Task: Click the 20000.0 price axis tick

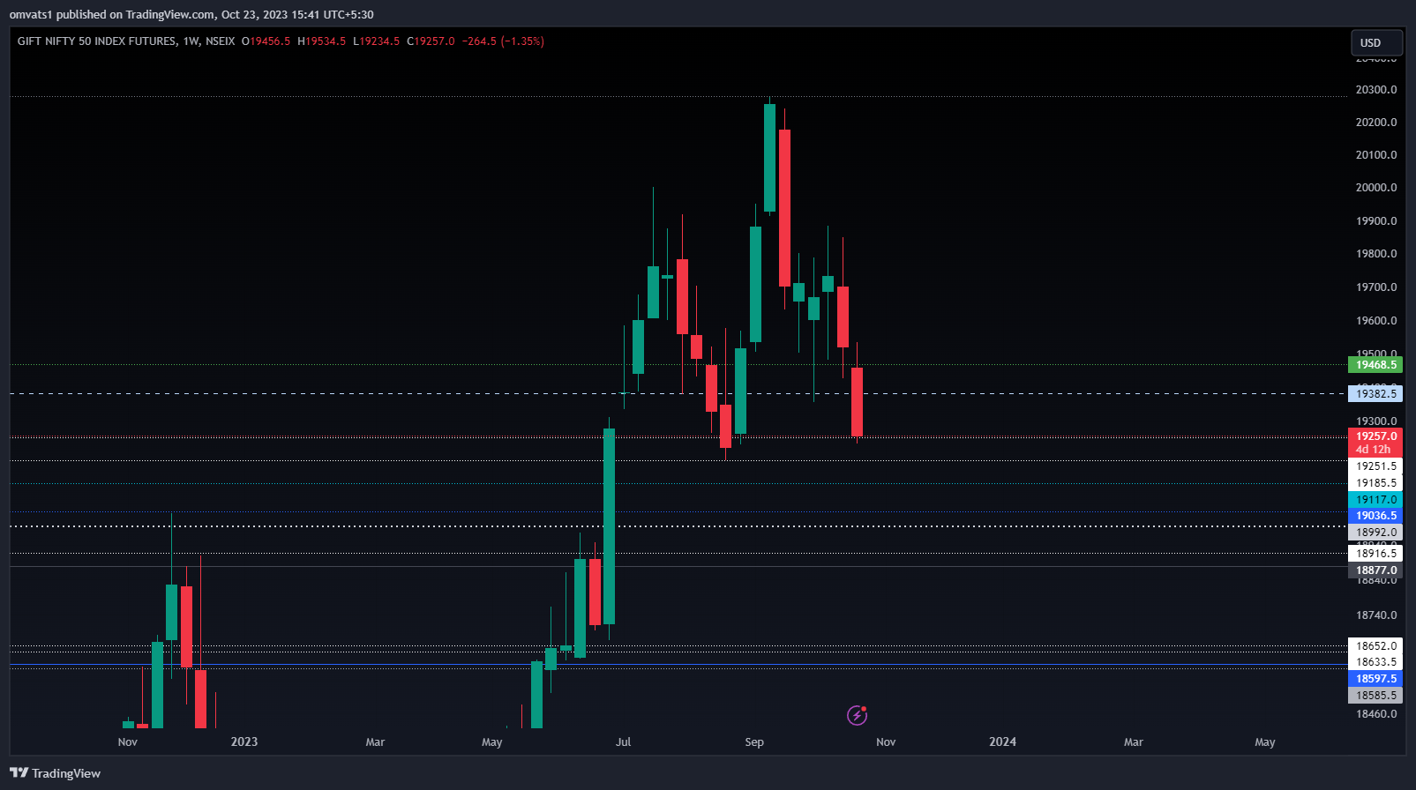Action: click(1376, 188)
